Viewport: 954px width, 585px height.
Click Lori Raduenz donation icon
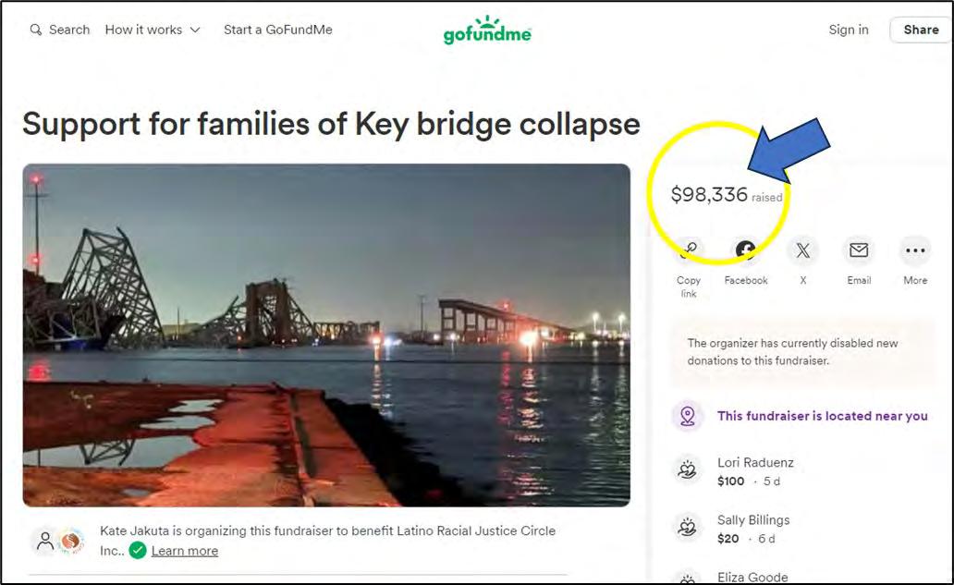pos(687,470)
